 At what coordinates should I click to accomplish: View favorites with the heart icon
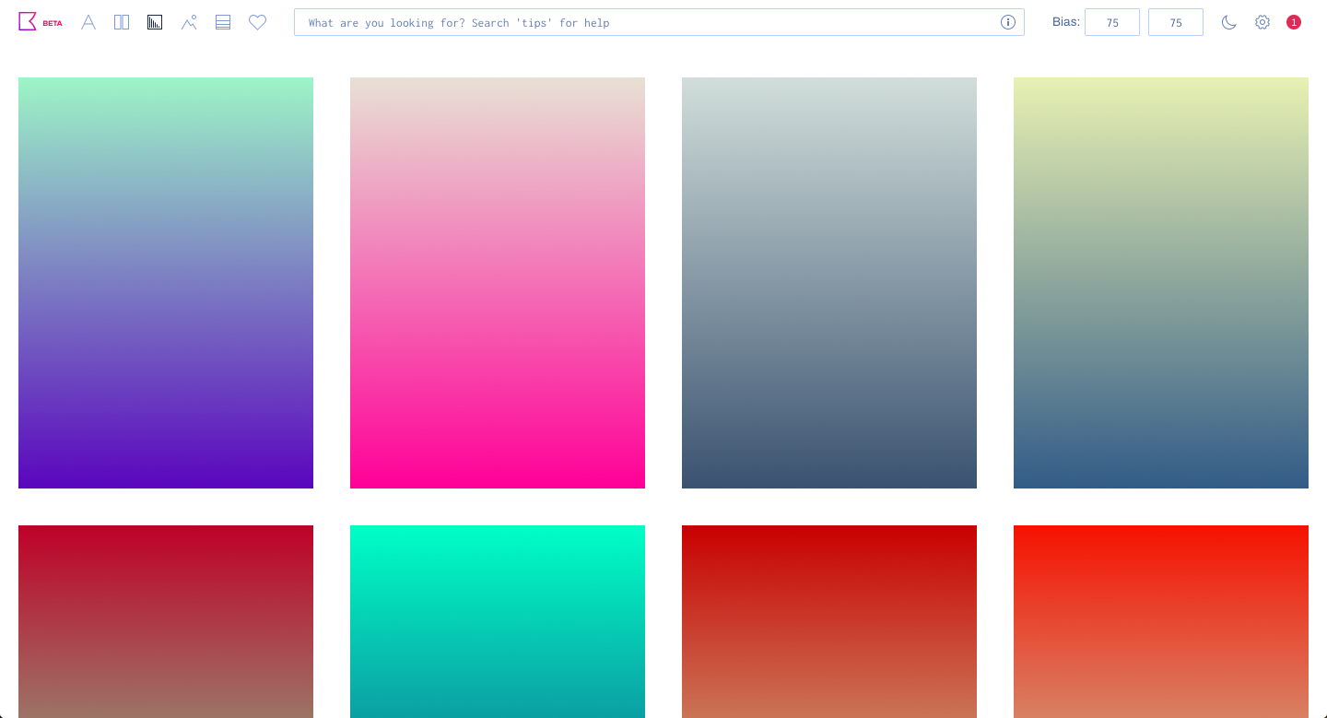(257, 22)
